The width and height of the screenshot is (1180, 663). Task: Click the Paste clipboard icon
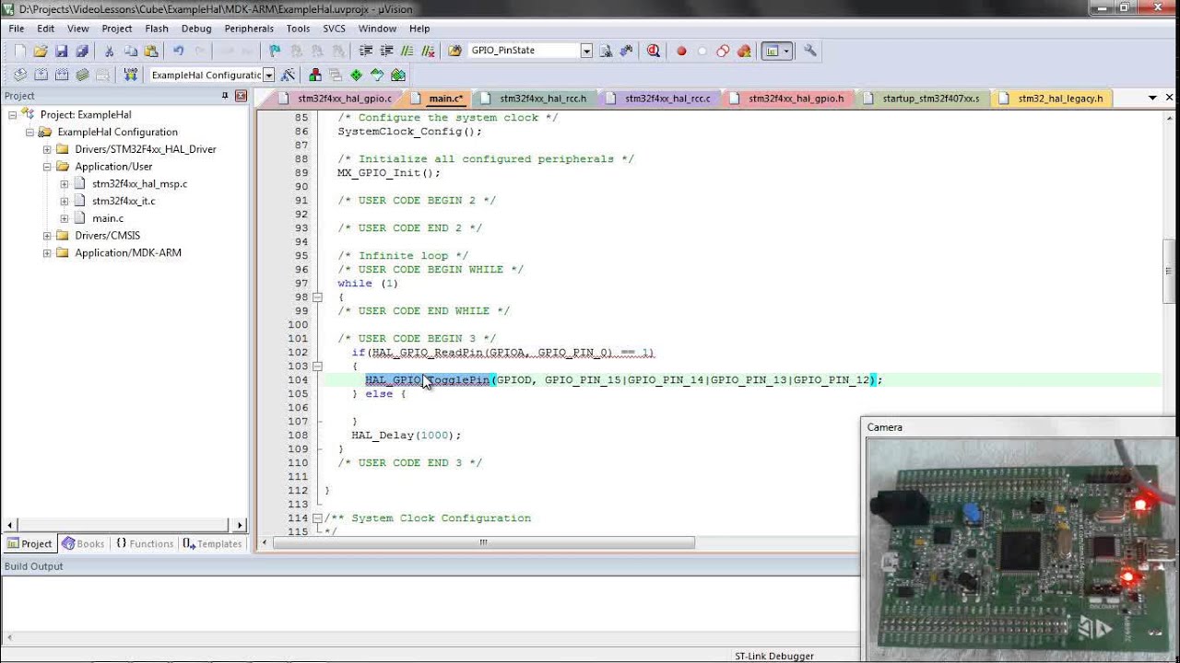tap(150, 51)
